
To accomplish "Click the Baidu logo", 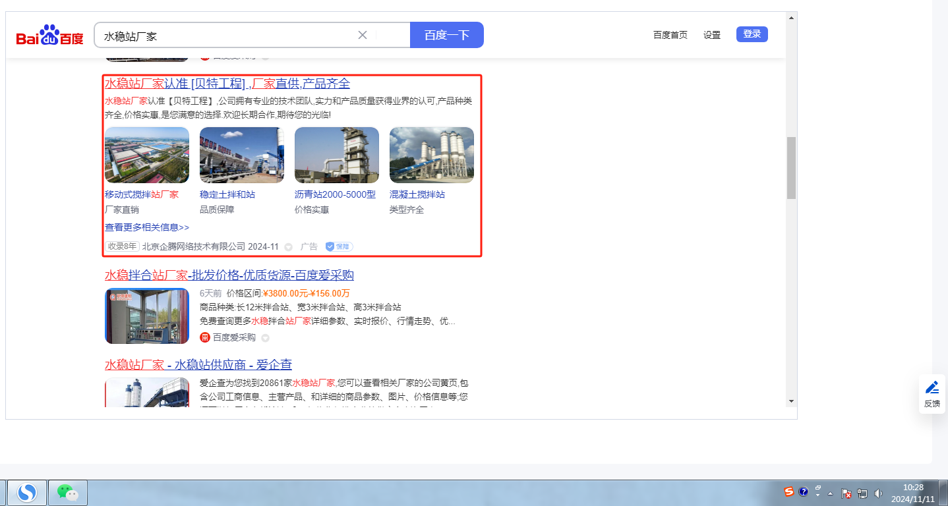I will coord(50,36).
